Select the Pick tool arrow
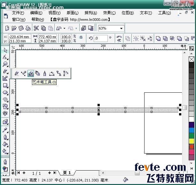Viewport: 196px width, 185px height. [5, 50]
